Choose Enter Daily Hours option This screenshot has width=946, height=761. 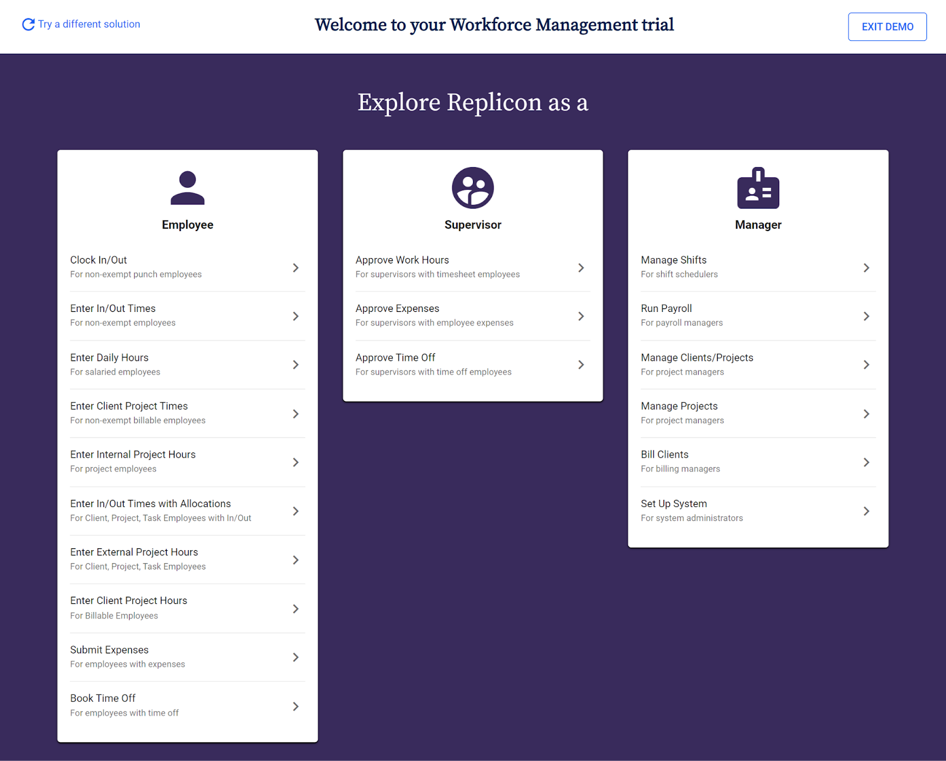tap(187, 365)
